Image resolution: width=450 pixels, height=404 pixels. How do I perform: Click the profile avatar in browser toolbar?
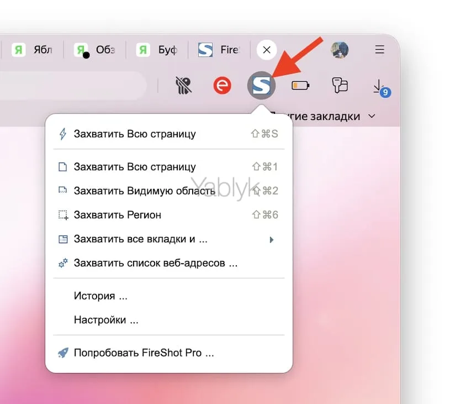pyautogui.click(x=340, y=49)
